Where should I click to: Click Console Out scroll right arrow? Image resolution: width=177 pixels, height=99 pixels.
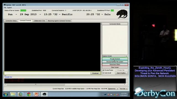pyautogui.click(x=125, y=84)
